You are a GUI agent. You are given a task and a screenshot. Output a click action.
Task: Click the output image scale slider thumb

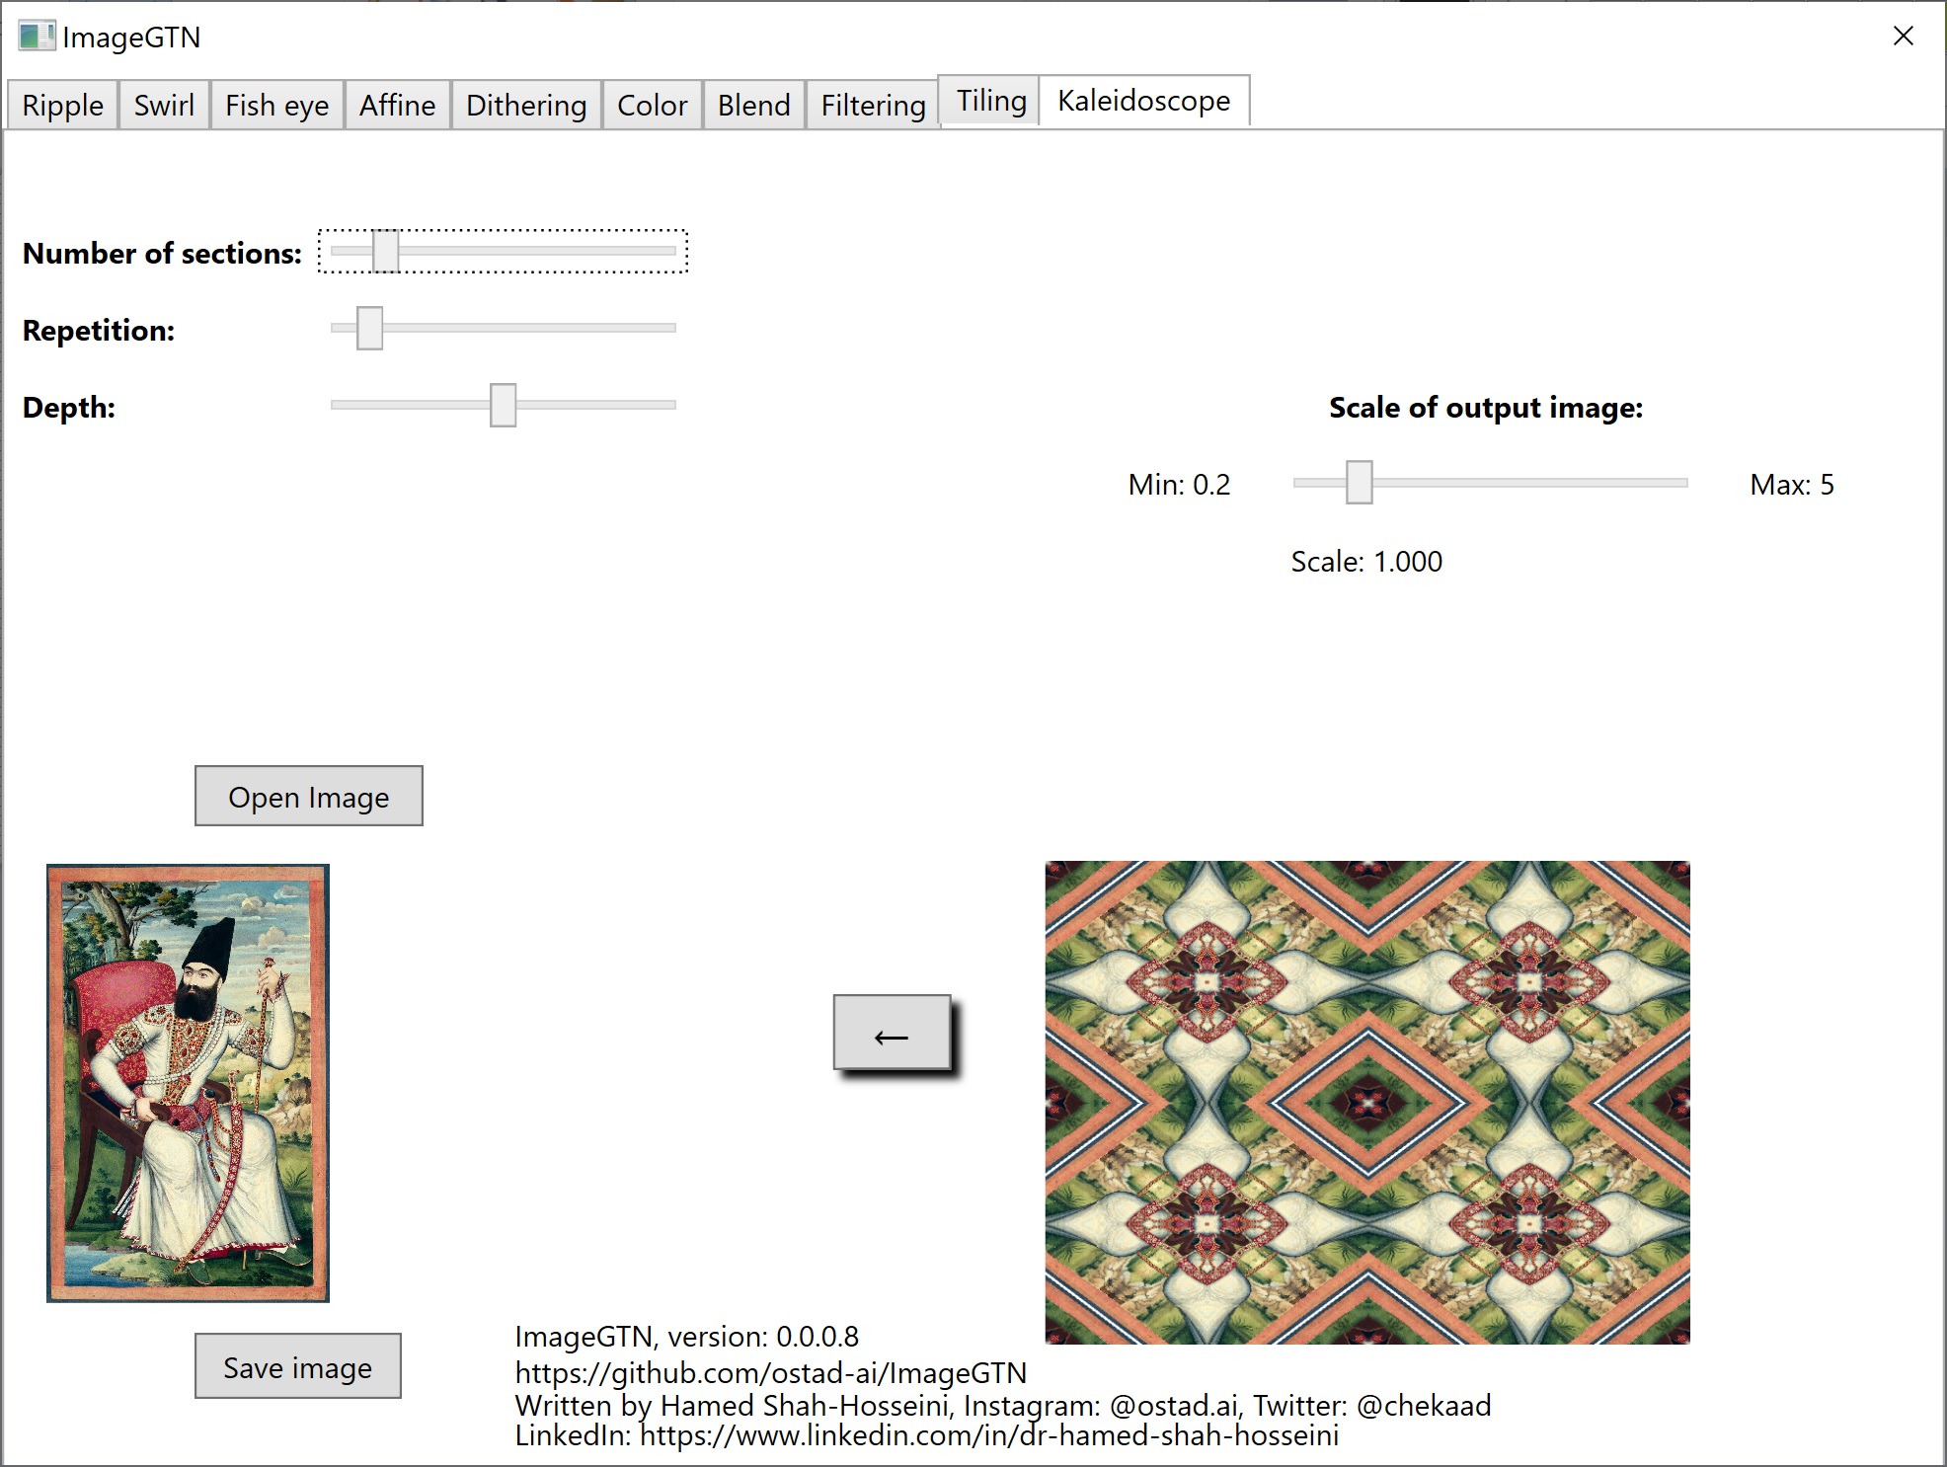click(x=1359, y=483)
